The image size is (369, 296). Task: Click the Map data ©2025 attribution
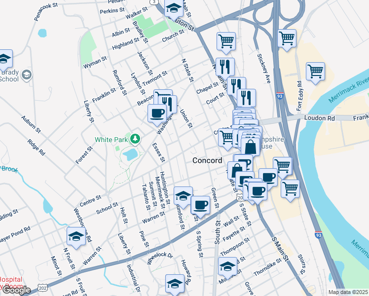(x=348, y=292)
